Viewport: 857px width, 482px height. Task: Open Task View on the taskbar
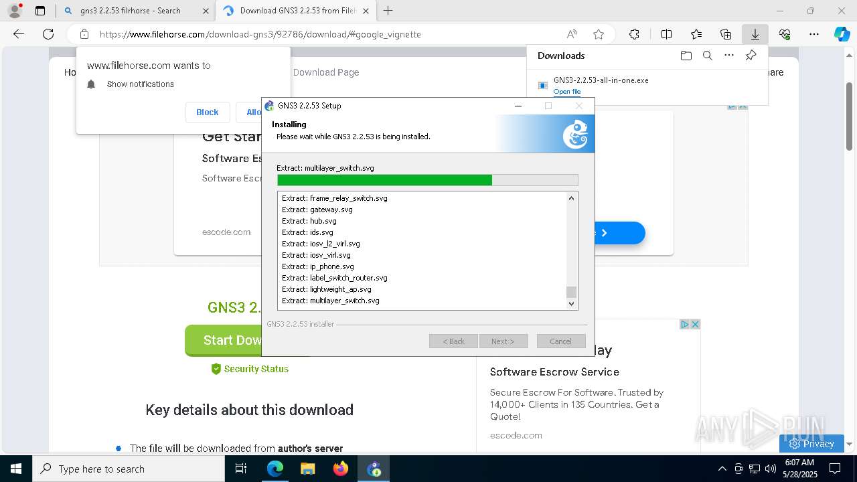coord(242,469)
